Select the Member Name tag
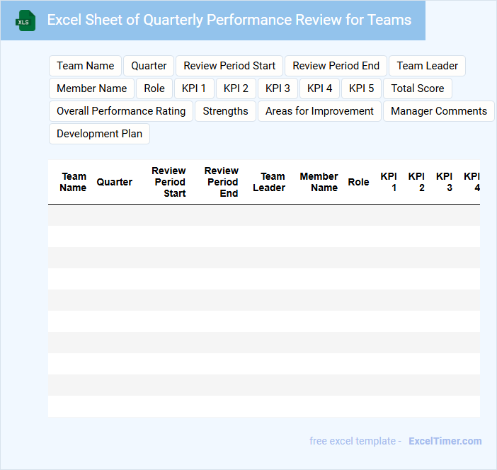Screen dimensions: 497x470 (x=91, y=88)
